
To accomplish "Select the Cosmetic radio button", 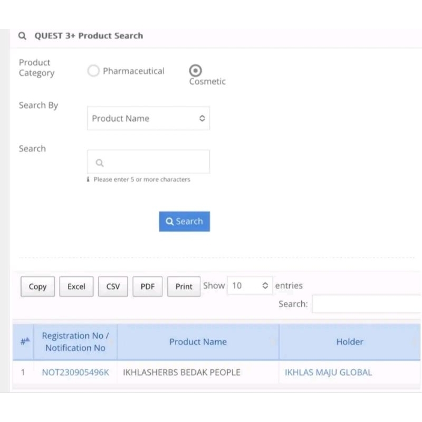I will click(195, 70).
